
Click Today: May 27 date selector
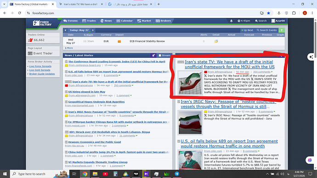79,30
